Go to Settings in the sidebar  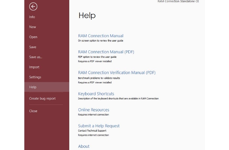35,77
